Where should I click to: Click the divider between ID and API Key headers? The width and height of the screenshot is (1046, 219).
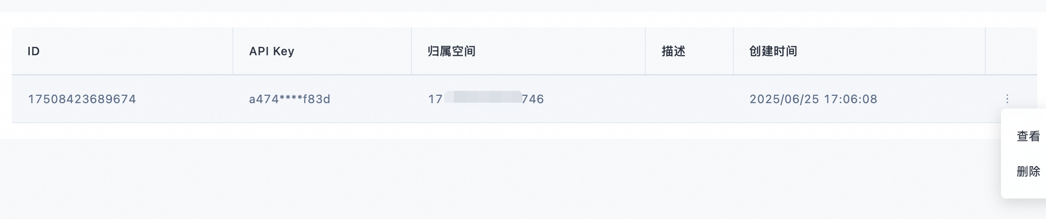(233, 51)
